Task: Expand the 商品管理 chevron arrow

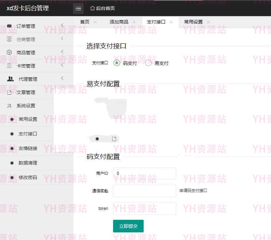Action: (62, 52)
